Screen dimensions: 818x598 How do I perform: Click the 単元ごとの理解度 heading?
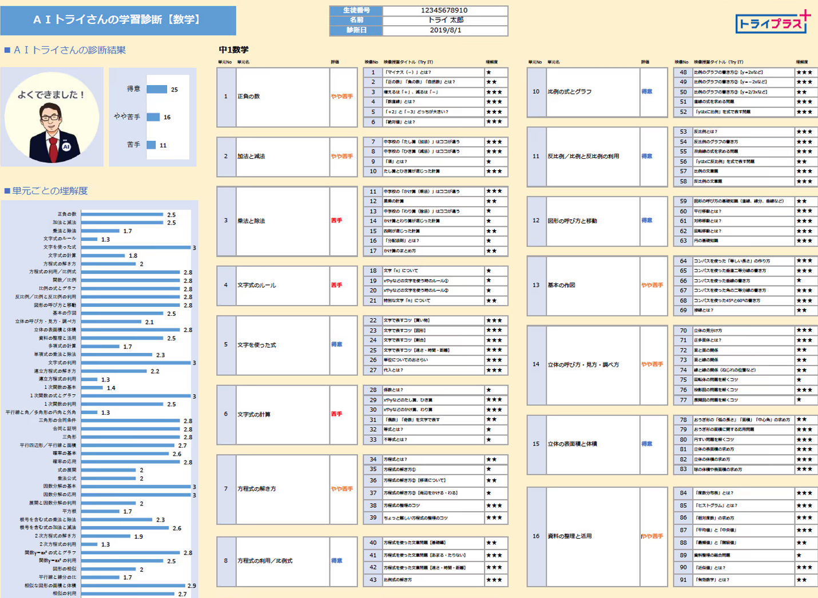coord(46,191)
